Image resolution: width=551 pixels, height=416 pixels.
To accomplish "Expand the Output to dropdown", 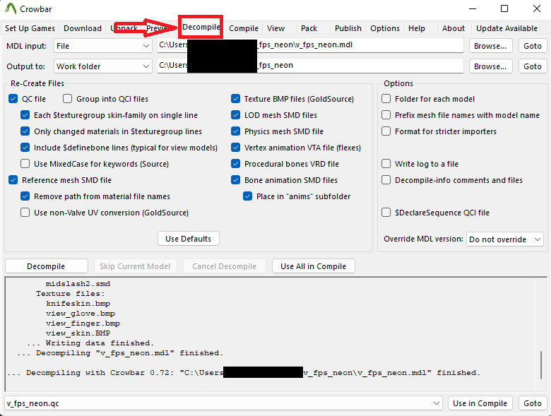I will tap(102, 66).
